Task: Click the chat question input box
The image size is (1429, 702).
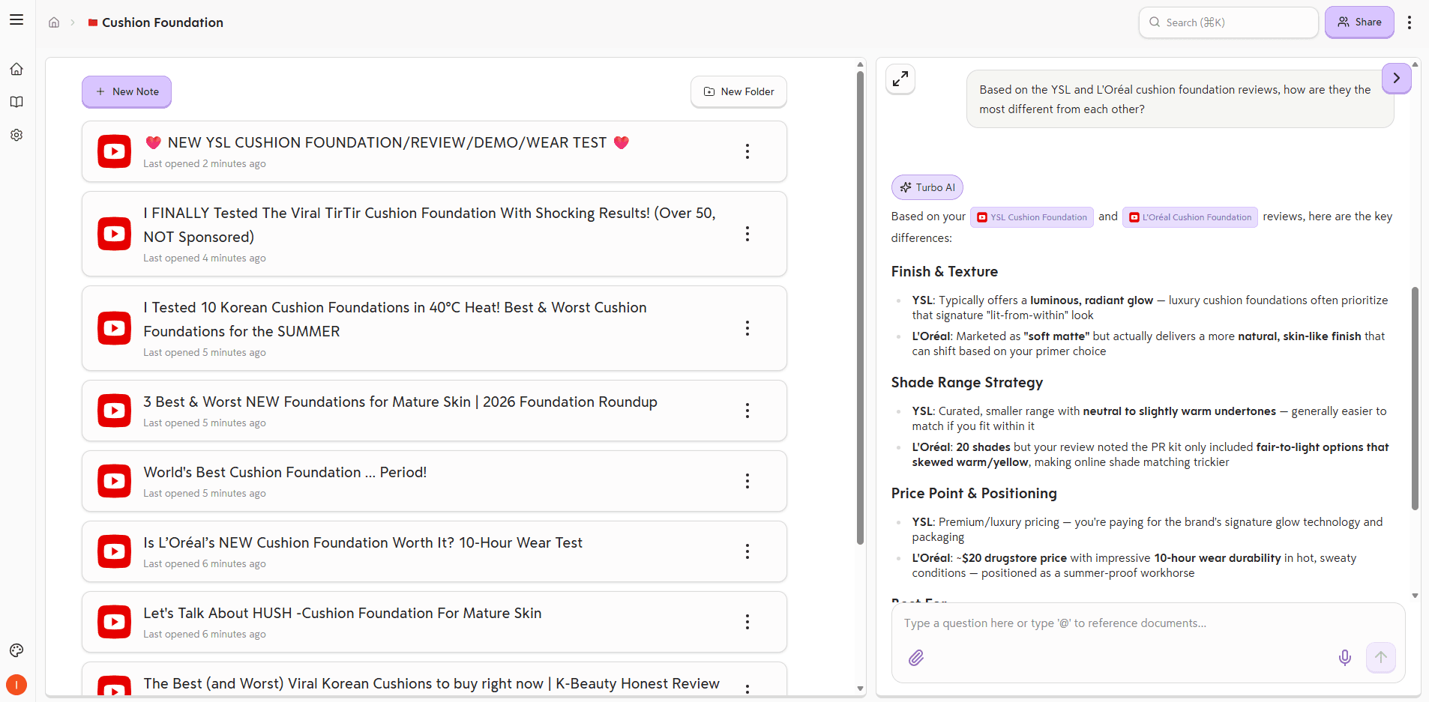Action: (x=1148, y=623)
